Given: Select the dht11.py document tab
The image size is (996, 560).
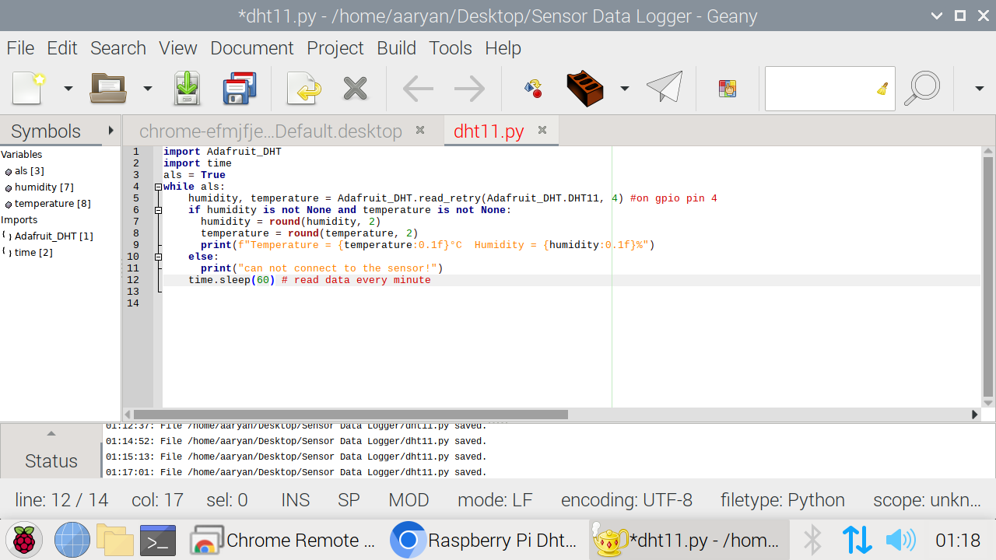Looking at the screenshot, I should (489, 131).
